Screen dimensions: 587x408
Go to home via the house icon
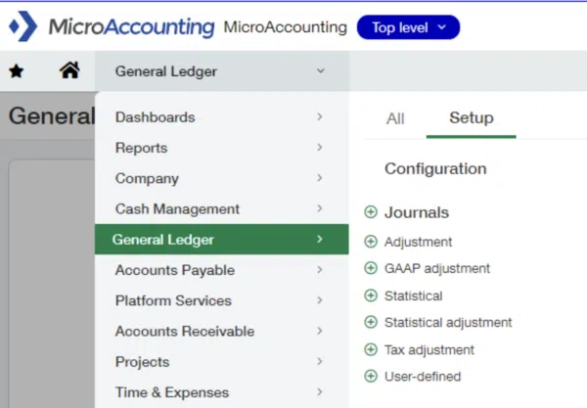(69, 70)
